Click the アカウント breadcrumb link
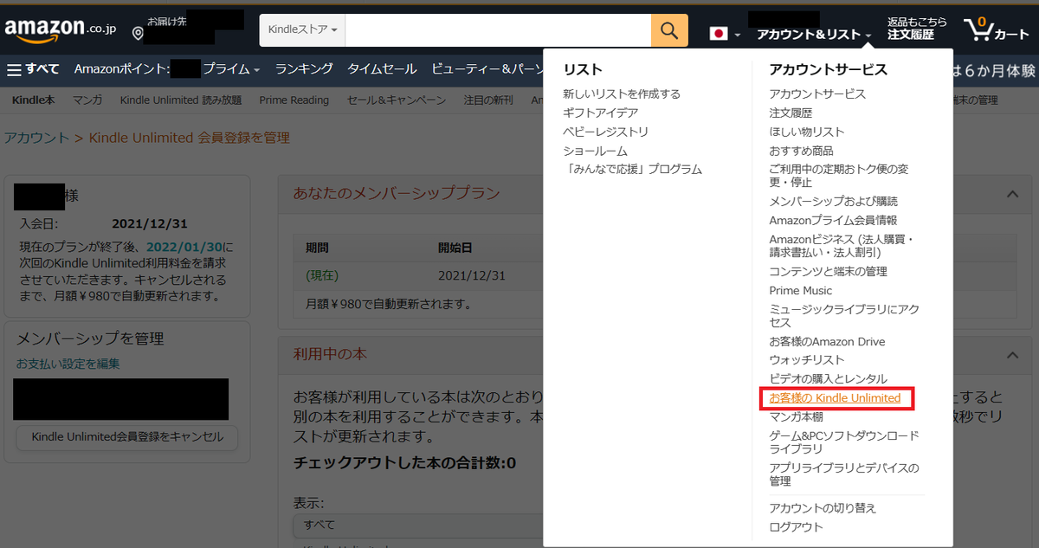This screenshot has width=1039, height=548. coord(35,138)
